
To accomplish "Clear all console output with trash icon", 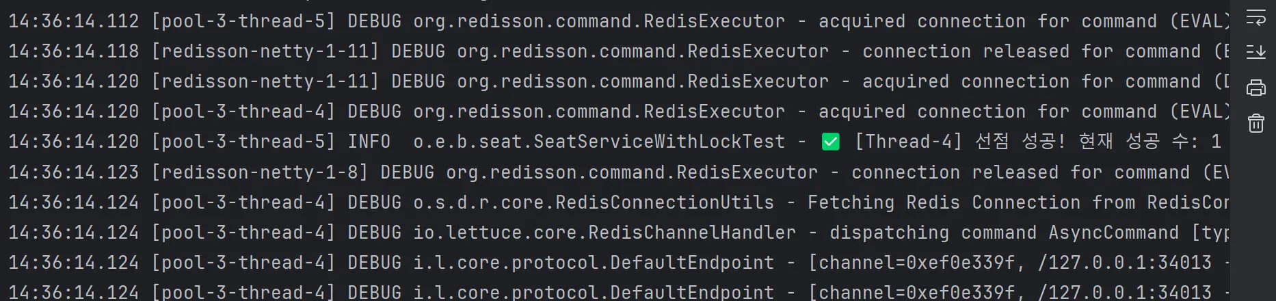I will [x=1255, y=123].
